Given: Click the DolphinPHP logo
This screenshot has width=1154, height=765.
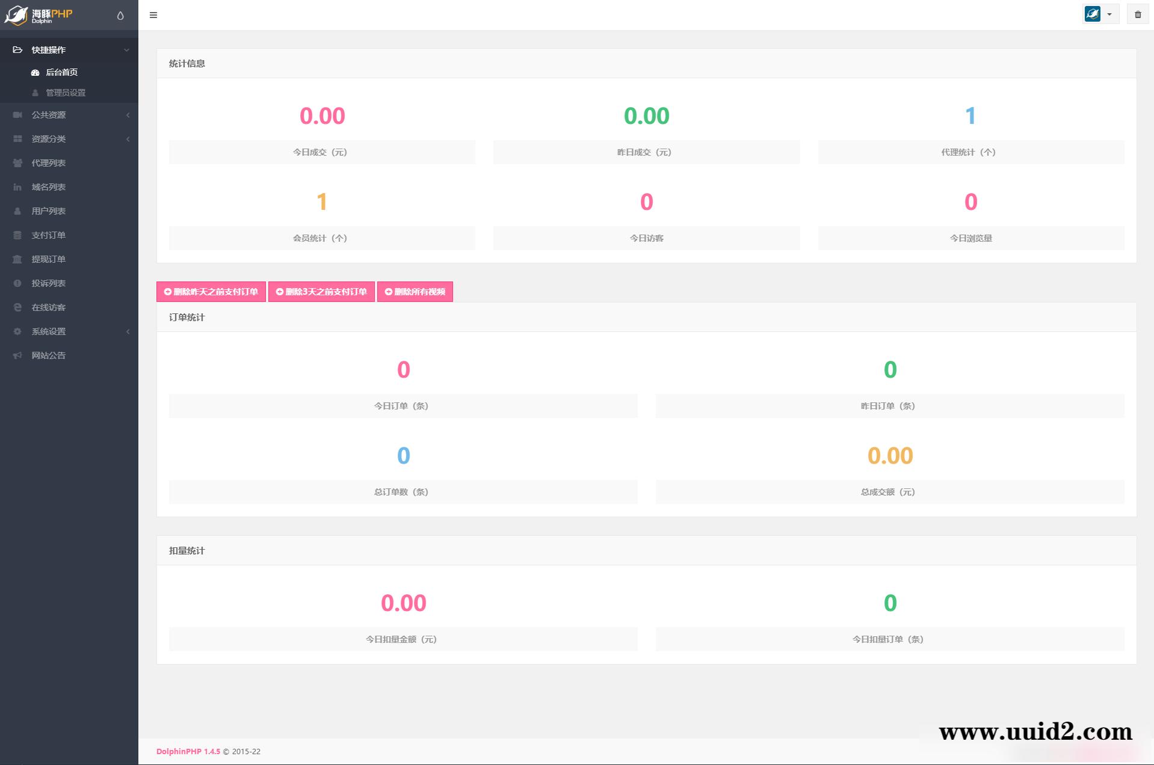Looking at the screenshot, I should point(39,16).
